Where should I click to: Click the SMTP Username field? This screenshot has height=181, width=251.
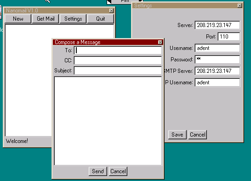click(x=217, y=82)
